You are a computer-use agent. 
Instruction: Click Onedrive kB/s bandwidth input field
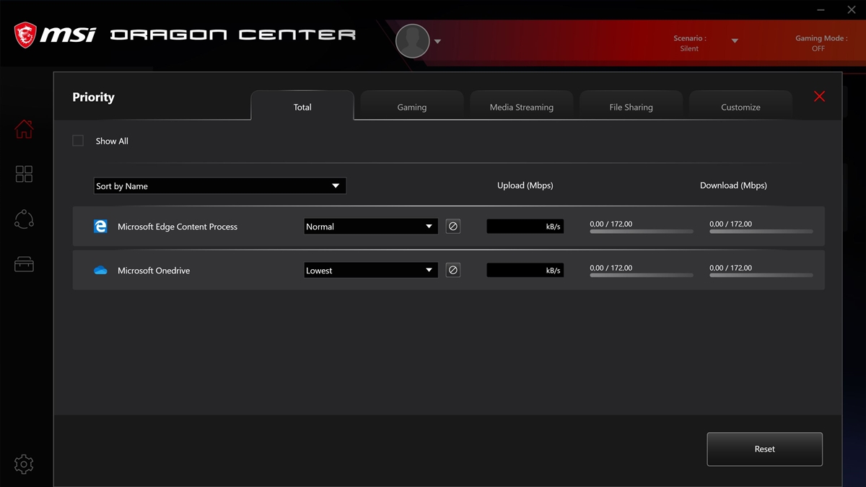point(525,271)
